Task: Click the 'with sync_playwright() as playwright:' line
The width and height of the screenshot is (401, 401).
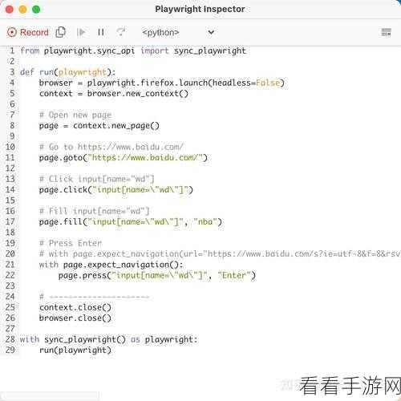Action: [x=109, y=339]
